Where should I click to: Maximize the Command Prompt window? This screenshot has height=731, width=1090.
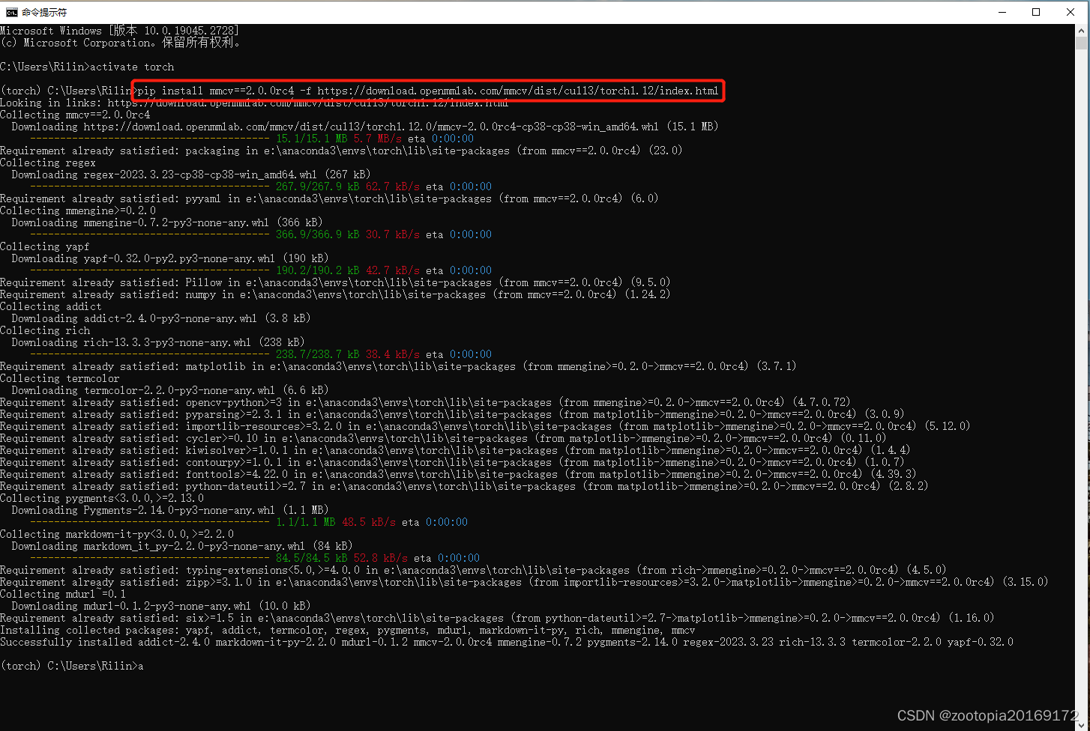[1036, 12]
